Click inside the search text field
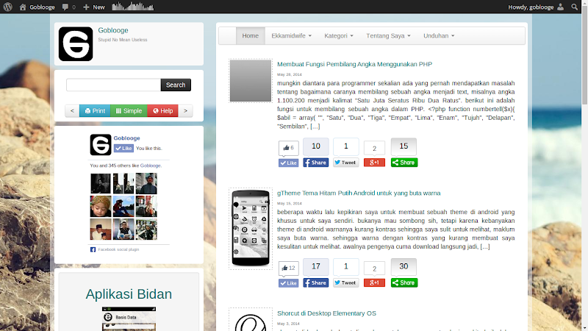This screenshot has height=331, width=588. tap(114, 85)
